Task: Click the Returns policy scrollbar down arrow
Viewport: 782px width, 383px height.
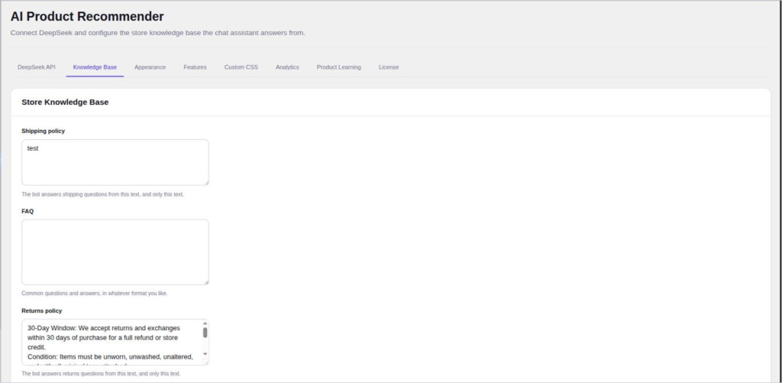Action: coord(205,354)
